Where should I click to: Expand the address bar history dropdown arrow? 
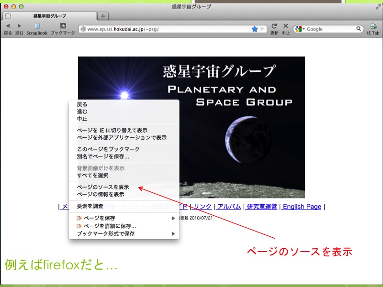pos(262,29)
